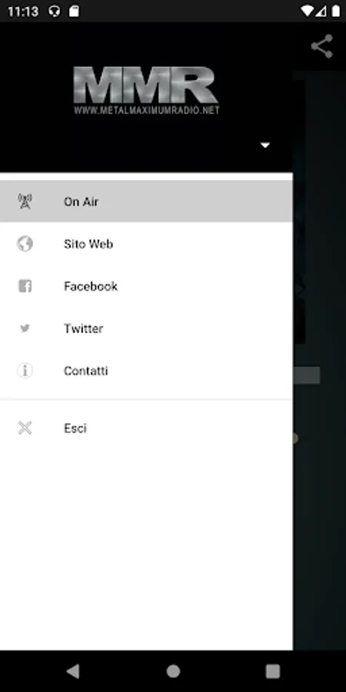This screenshot has height=692, width=346.
Task: Tap the share icon at top right
Action: click(321, 46)
